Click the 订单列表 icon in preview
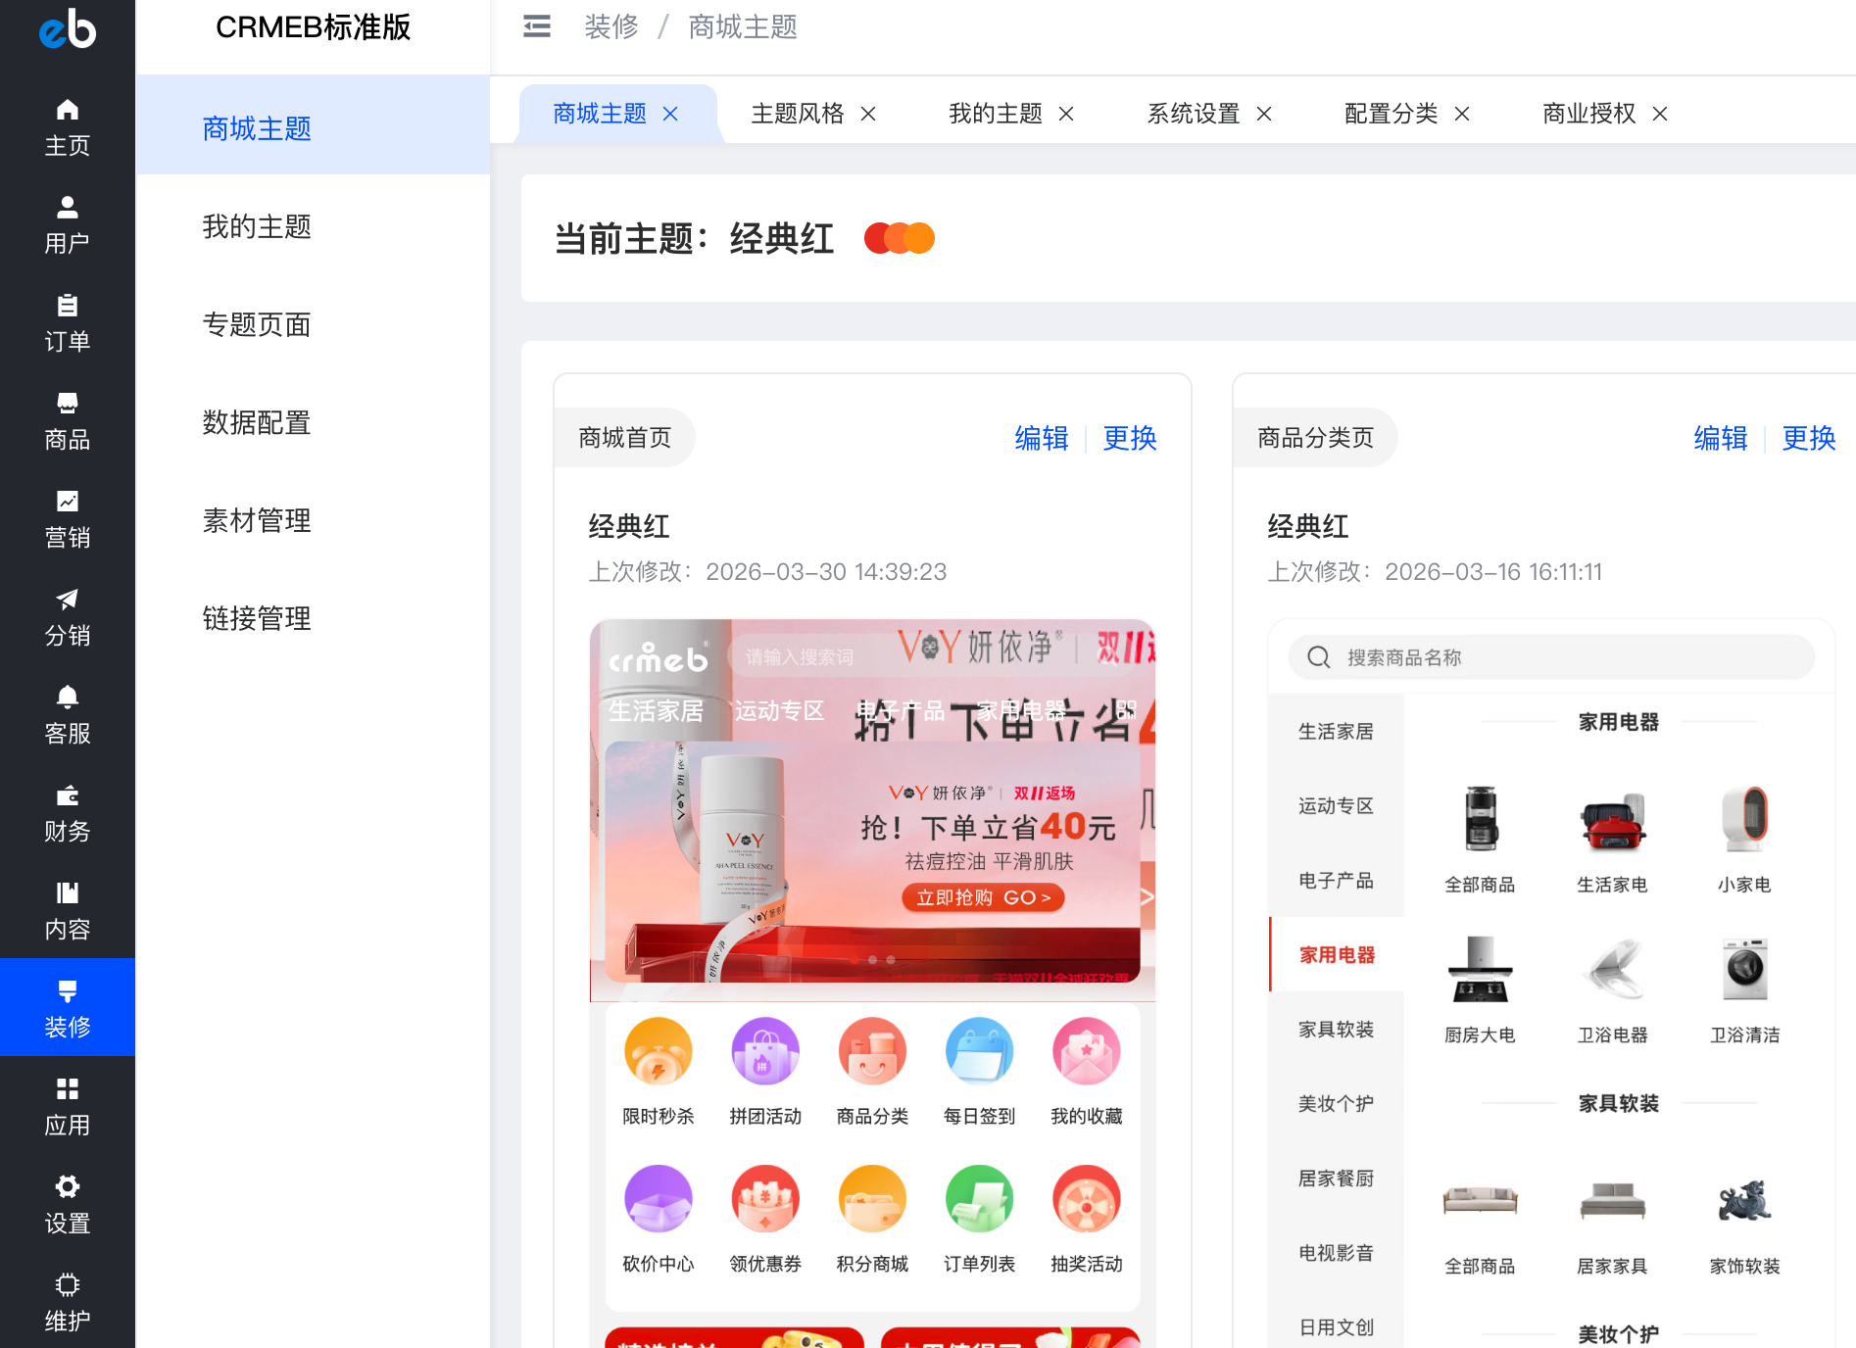This screenshot has height=1348, width=1856. coord(979,1198)
